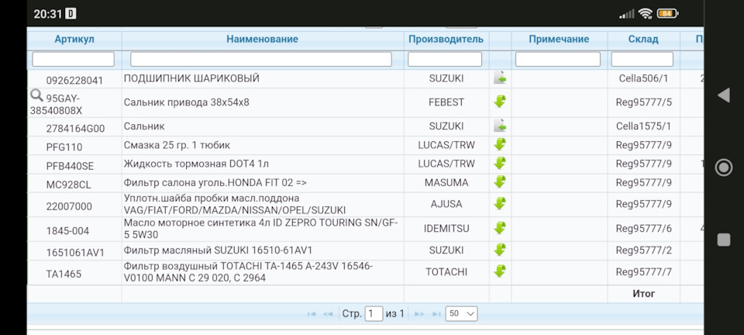Tap the Android recent apps square button
This screenshot has height=335, width=744.
724,240
